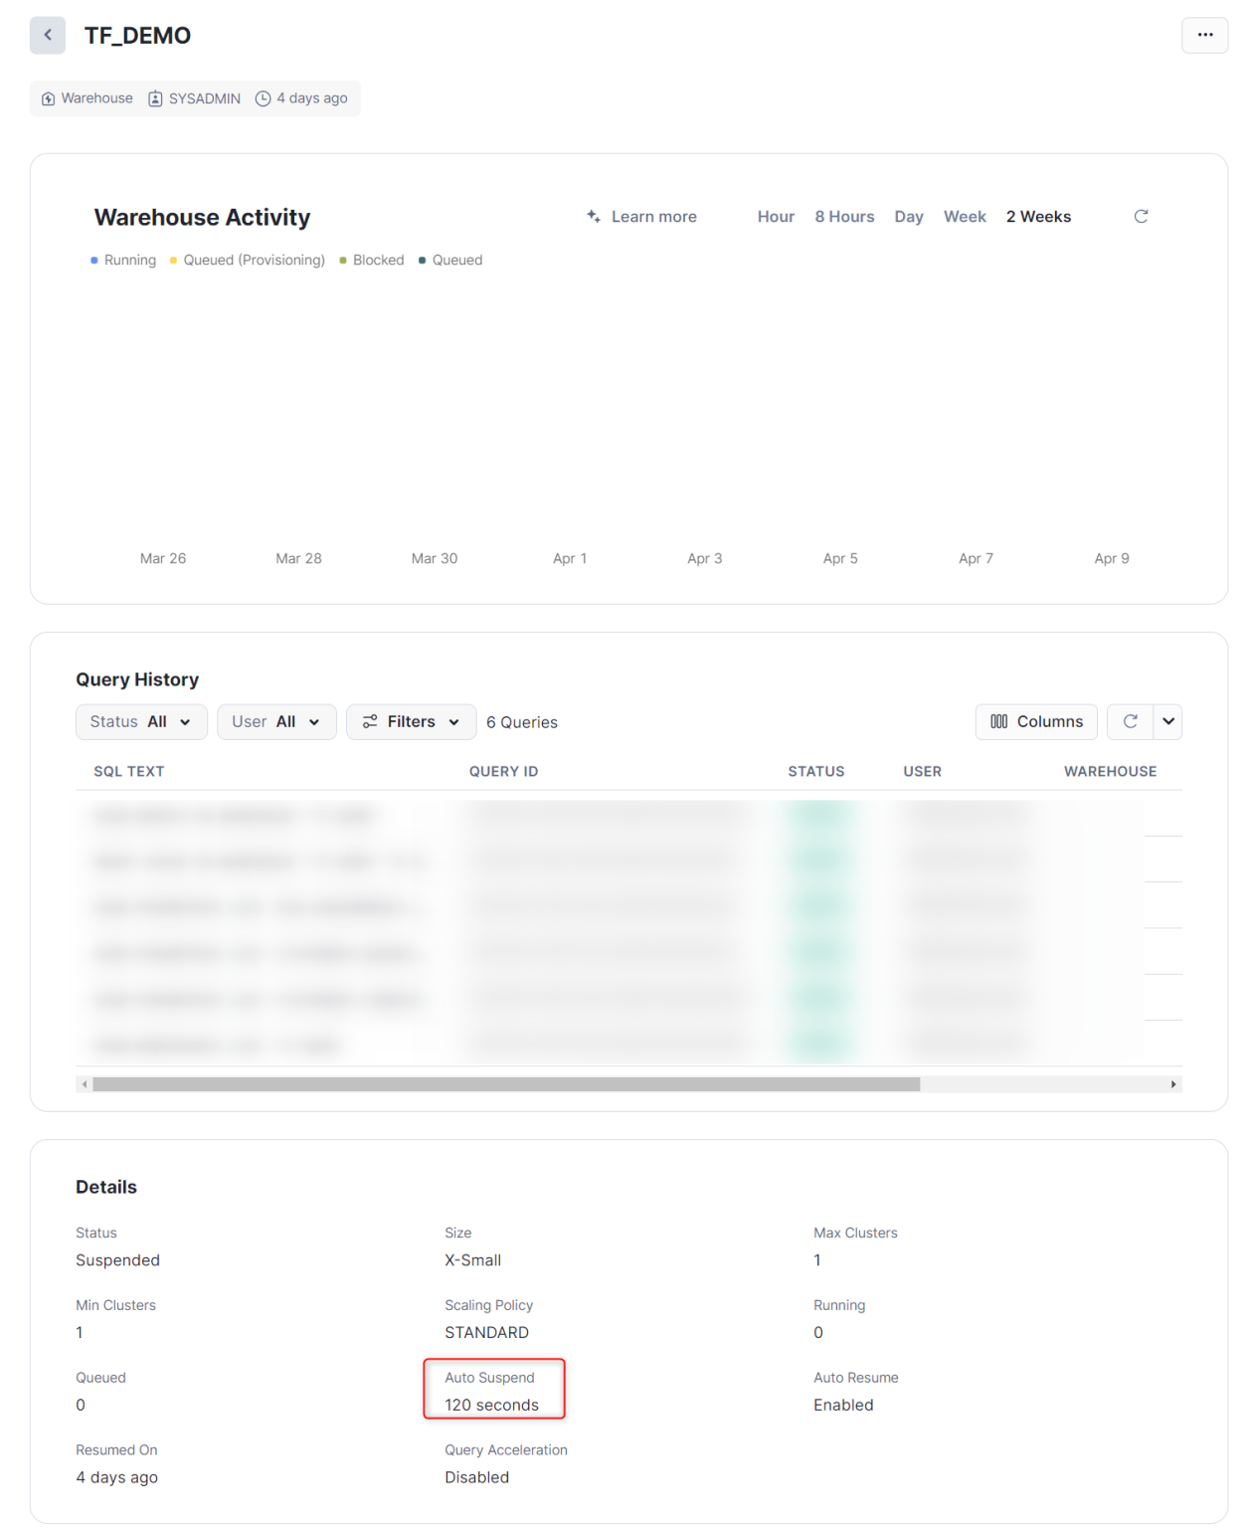
Task: Click the back arrow next to TF_DEMO
Action: point(47,35)
